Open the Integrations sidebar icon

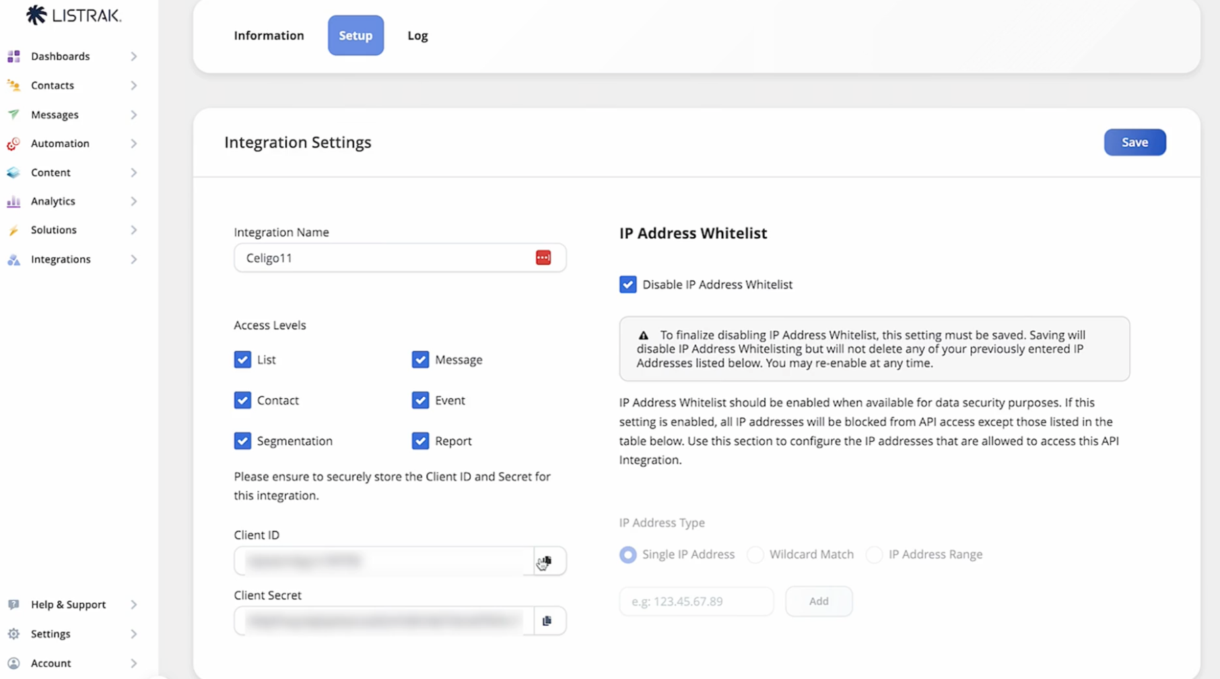[x=13, y=259]
